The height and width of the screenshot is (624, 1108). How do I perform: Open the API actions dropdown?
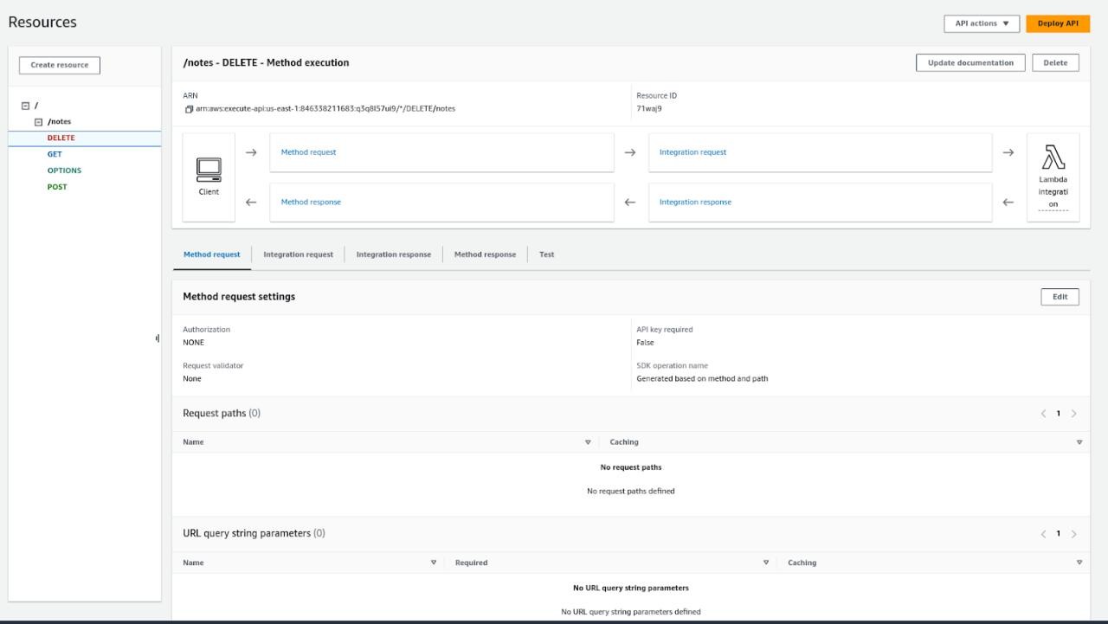(982, 23)
